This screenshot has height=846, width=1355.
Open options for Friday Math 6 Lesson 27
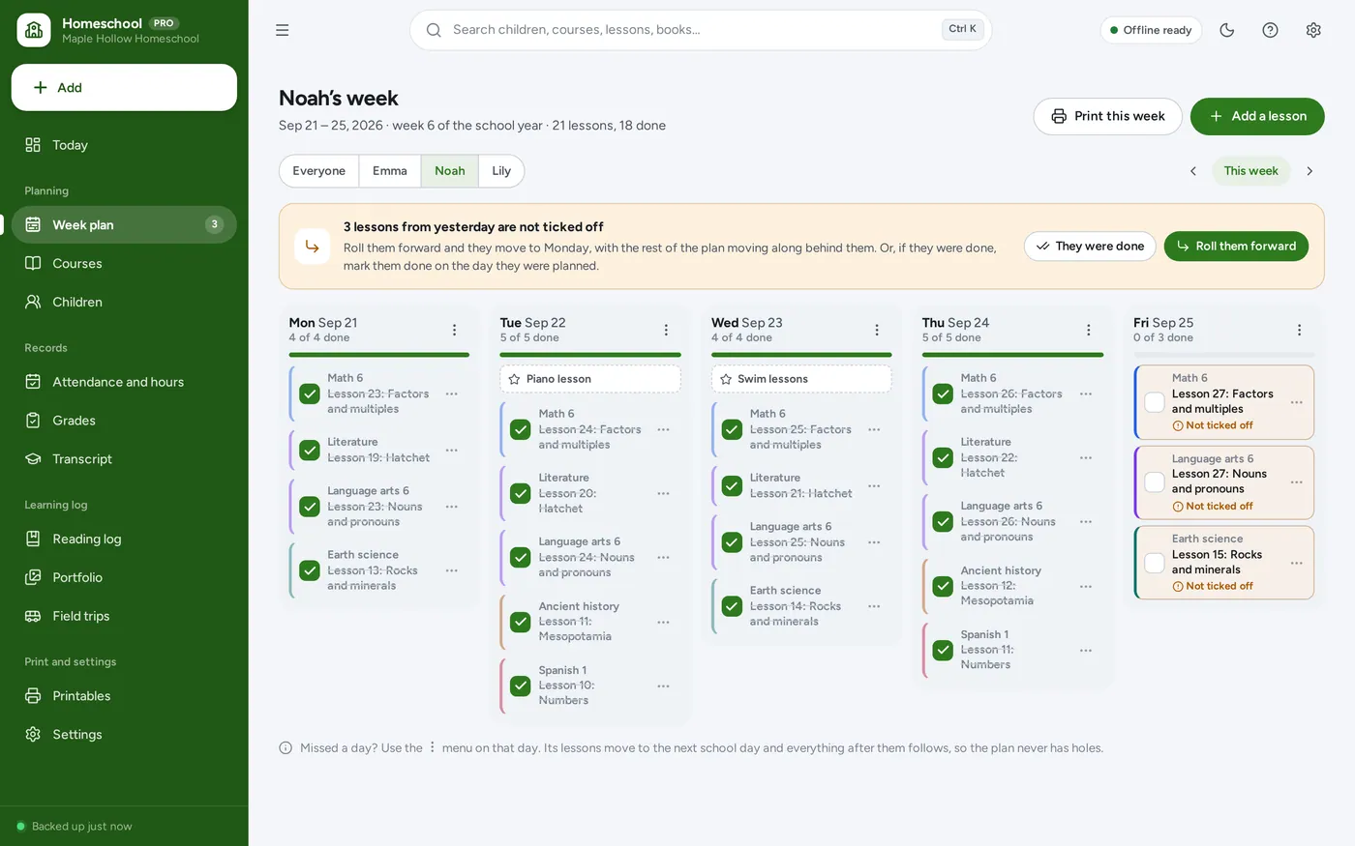(1297, 402)
